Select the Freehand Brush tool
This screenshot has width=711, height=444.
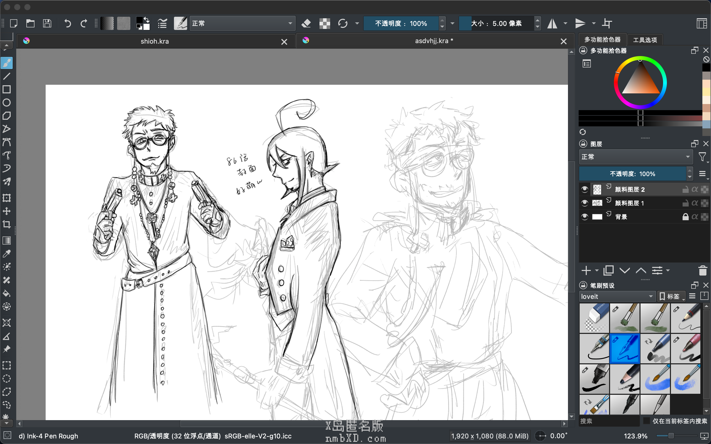pos(6,63)
